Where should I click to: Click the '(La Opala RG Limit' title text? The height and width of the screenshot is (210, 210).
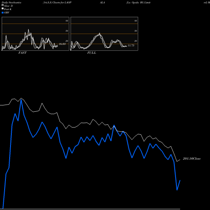pyautogui.click(x=139, y=3)
